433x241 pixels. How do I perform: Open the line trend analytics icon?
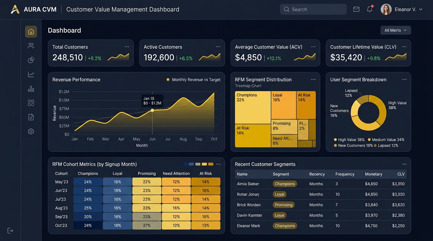pyautogui.click(x=31, y=74)
